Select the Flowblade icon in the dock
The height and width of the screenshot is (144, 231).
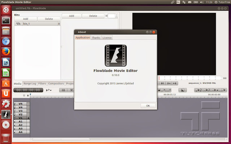6,115
